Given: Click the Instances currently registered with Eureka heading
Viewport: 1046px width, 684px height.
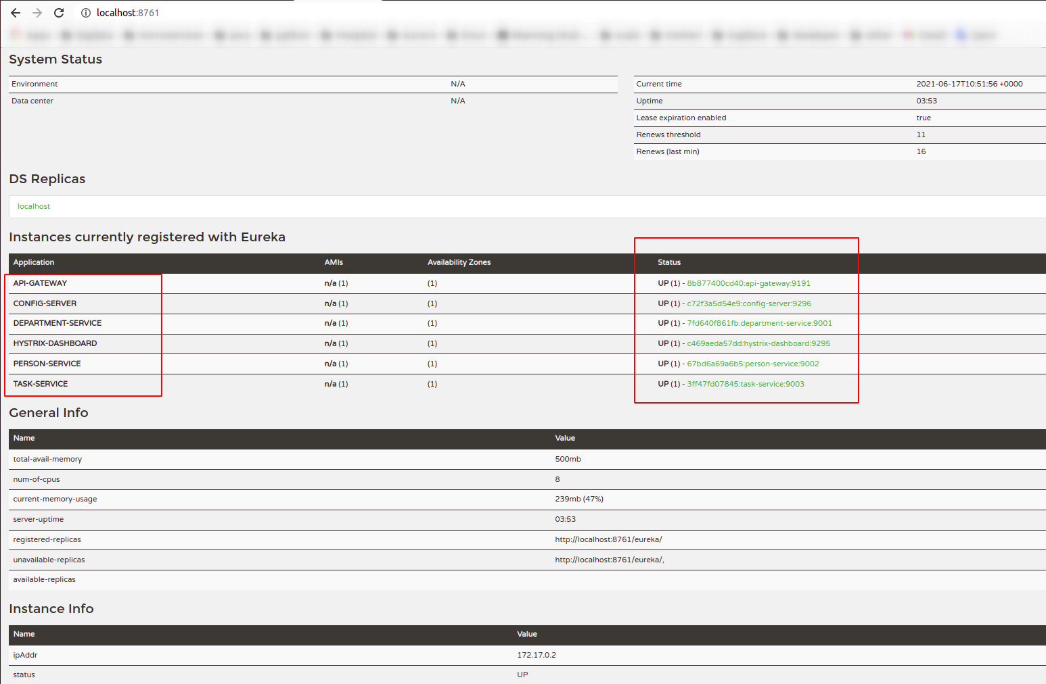Looking at the screenshot, I should coord(147,237).
